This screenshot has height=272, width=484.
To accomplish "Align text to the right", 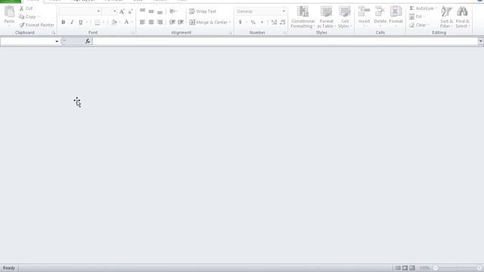I will 160,22.
